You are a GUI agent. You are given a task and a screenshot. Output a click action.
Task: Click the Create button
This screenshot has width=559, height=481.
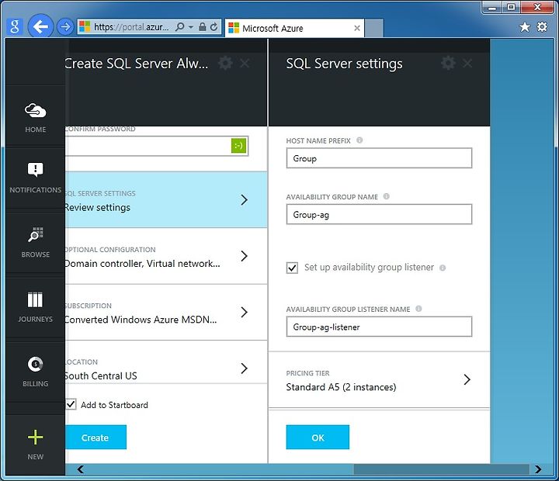(x=95, y=438)
